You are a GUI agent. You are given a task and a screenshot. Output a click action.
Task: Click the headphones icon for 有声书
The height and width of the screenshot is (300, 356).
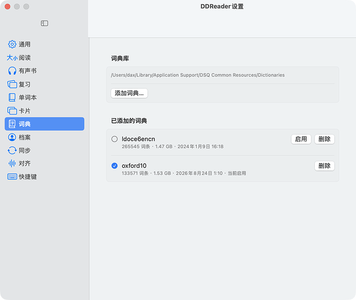coord(12,71)
